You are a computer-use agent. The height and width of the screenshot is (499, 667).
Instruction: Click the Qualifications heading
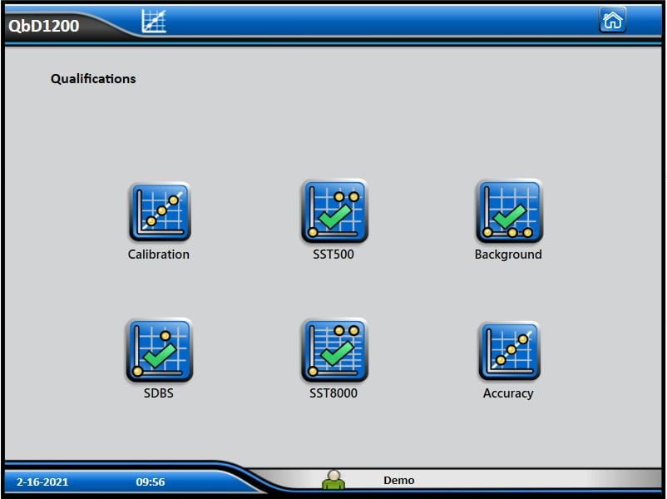93,79
